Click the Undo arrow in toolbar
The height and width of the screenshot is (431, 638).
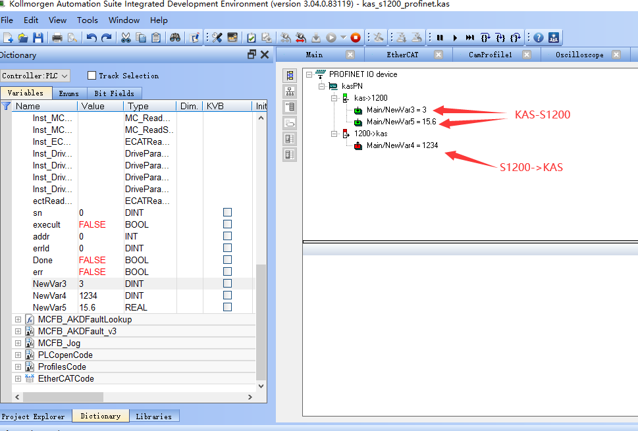[x=92, y=38]
